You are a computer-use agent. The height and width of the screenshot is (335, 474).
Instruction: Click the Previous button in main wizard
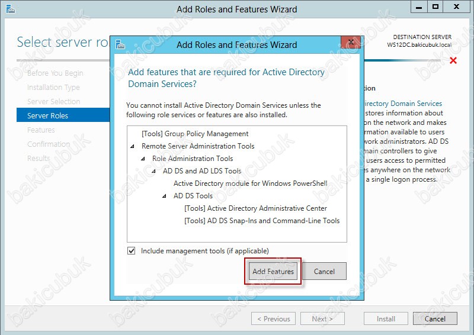[273, 318]
